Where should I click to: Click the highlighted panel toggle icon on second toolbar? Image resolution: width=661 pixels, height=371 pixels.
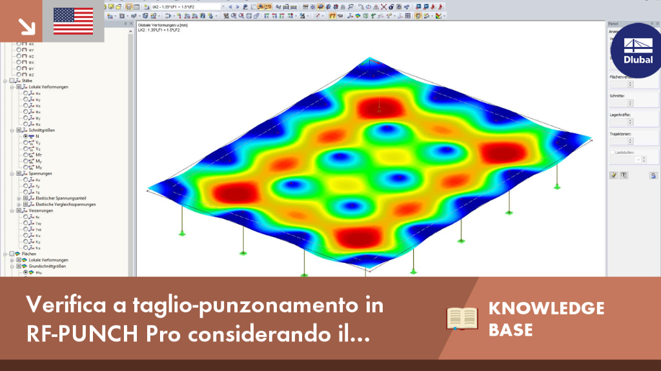(x=418, y=16)
